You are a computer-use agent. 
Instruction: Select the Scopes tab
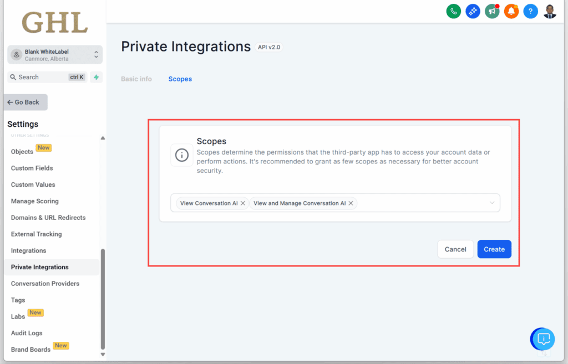pyautogui.click(x=180, y=79)
